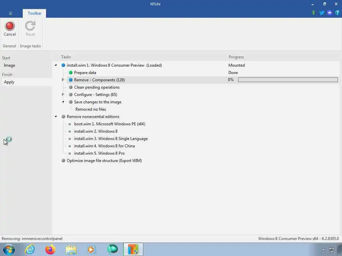
Task: Open the Windows Start button
Action: [x=9, y=249]
